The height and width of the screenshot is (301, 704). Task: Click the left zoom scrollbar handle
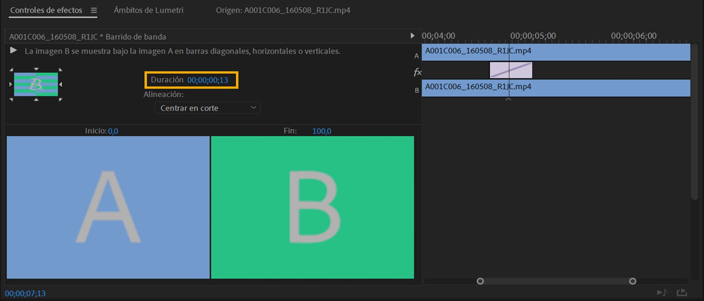480,281
